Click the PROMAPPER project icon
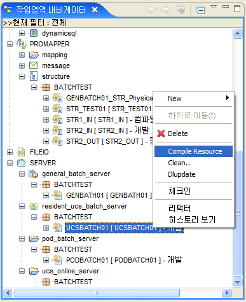The image size is (246, 302). [22, 44]
